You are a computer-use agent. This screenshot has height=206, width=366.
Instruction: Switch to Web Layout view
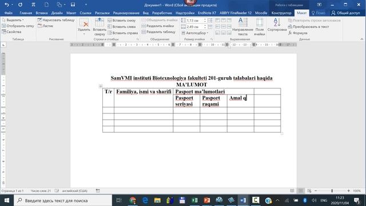tap(309, 191)
